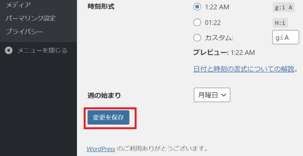Click the gray g:i A format code
This screenshot has width=303, height=156.
pyautogui.click(x=283, y=7)
